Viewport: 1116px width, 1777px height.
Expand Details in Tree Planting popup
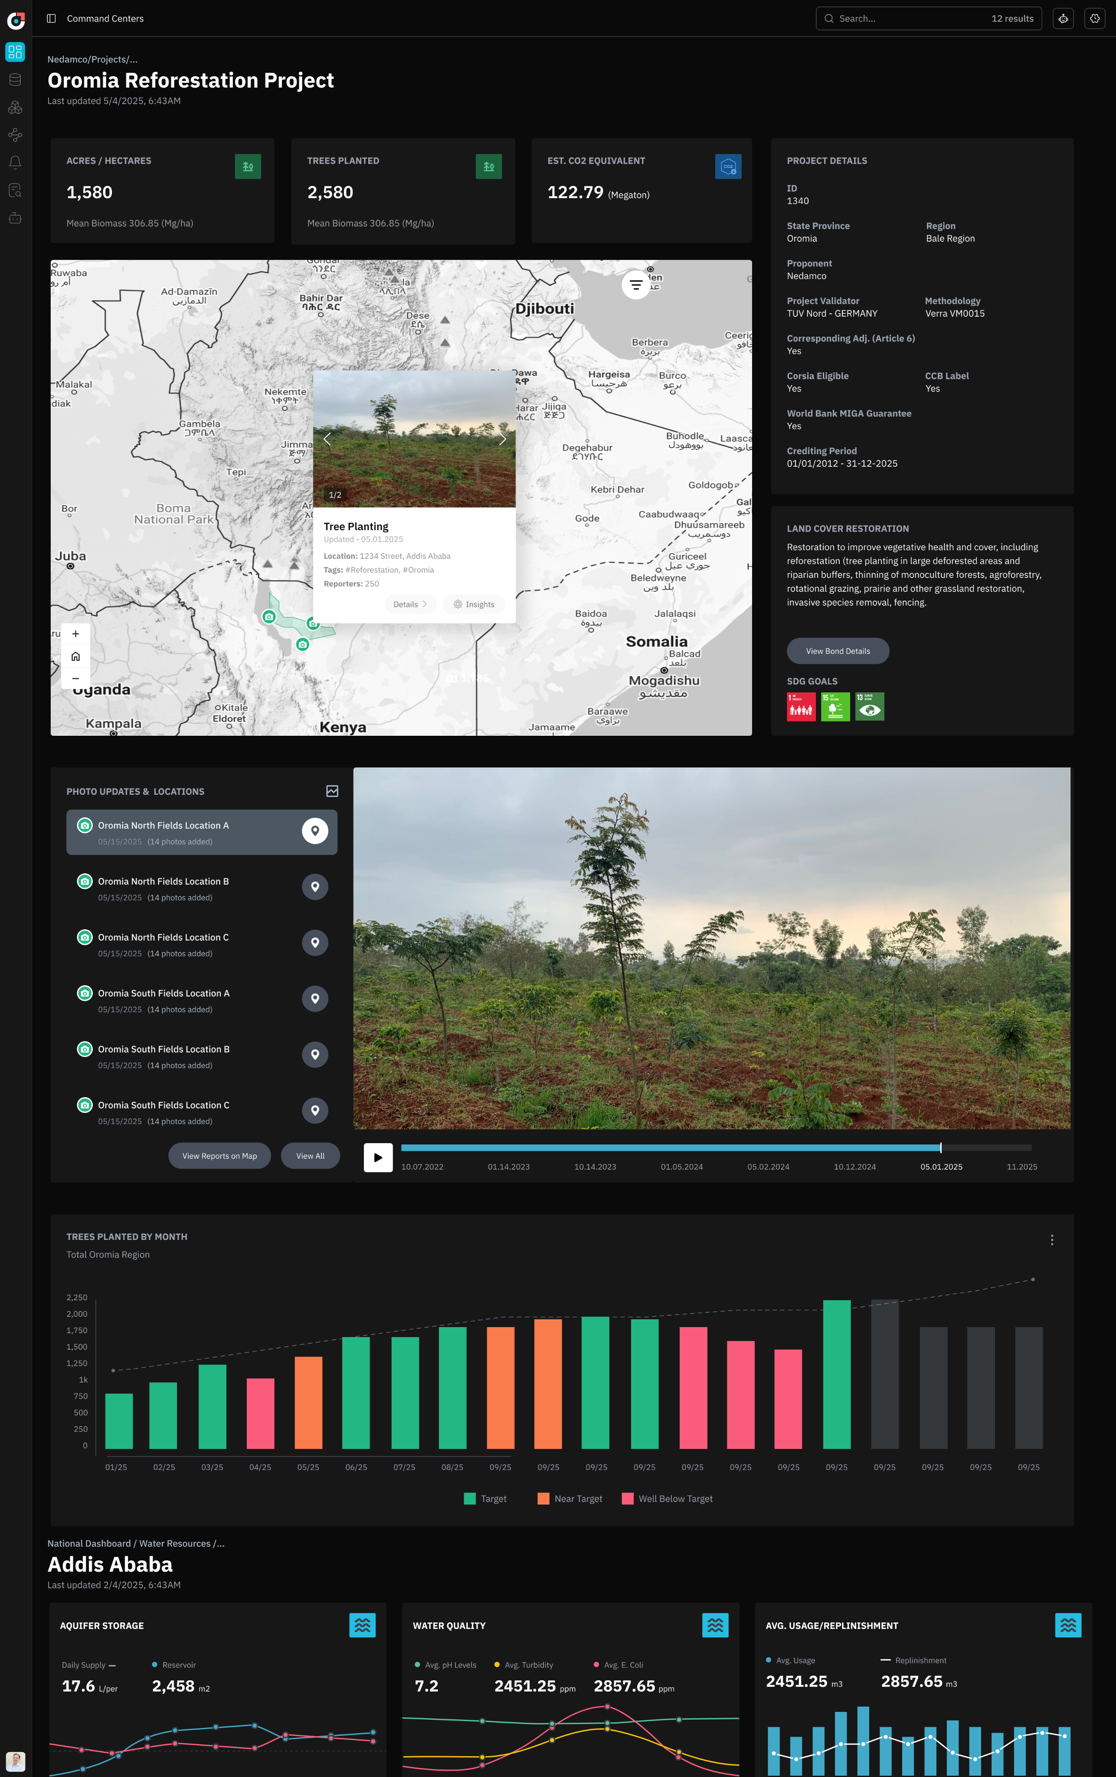[x=410, y=604]
